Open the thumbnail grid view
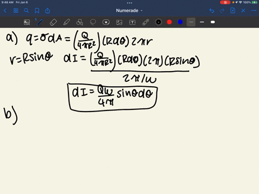Image resolution: width=259 pixels, height=194 pixels. point(16,11)
